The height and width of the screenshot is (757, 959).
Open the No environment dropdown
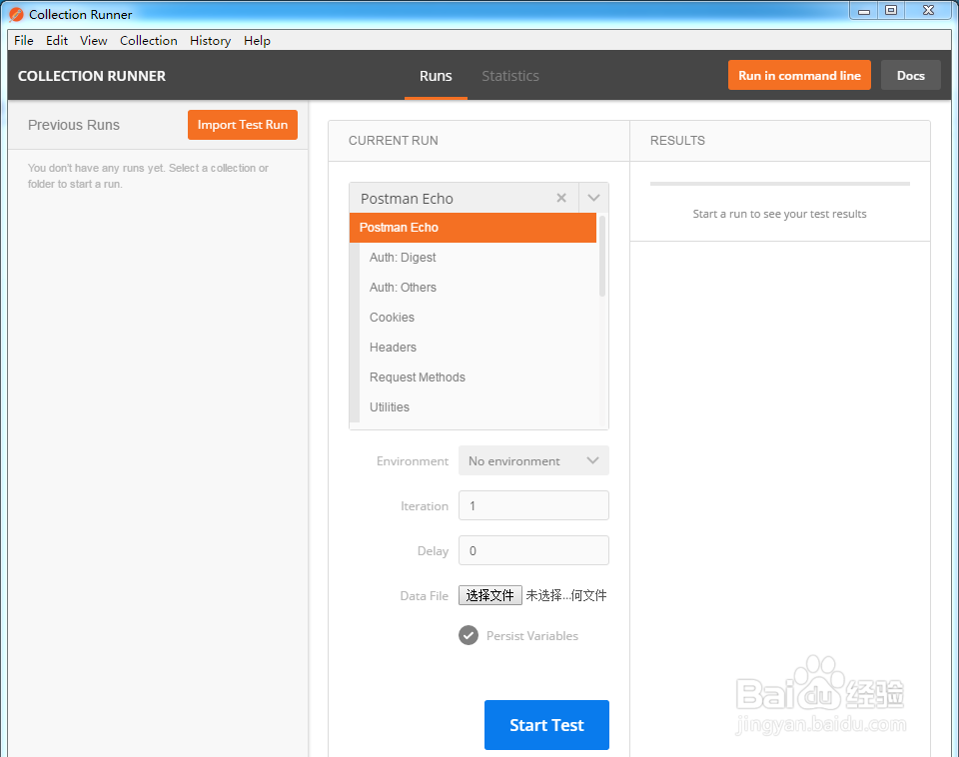point(533,461)
